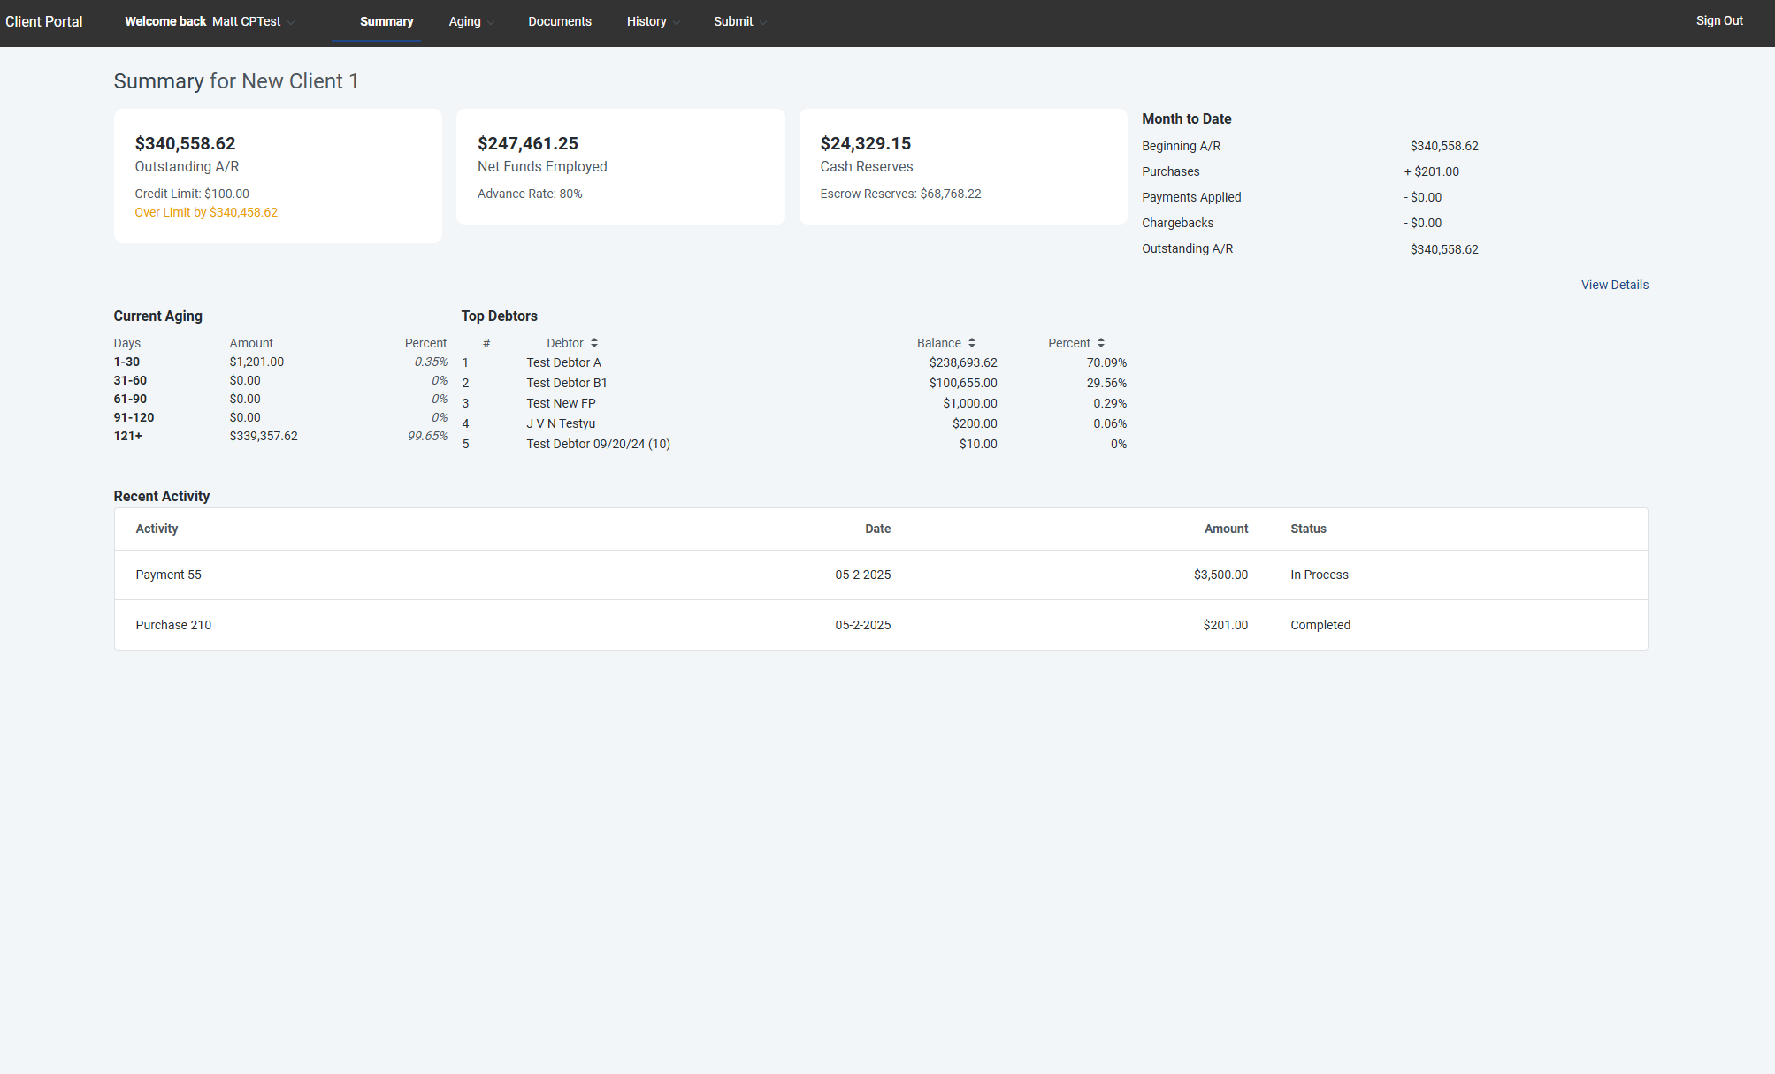
Task: Select the Outstanding A/R summary card
Action: point(277,175)
